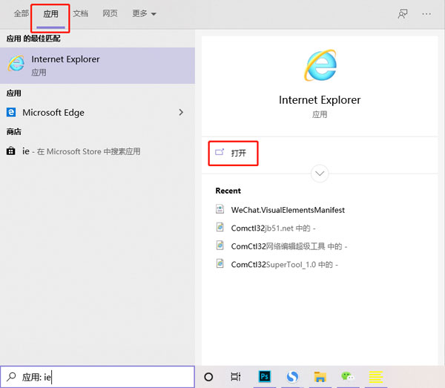Open the blue S-shaped browser taskbar icon

(x=292, y=377)
